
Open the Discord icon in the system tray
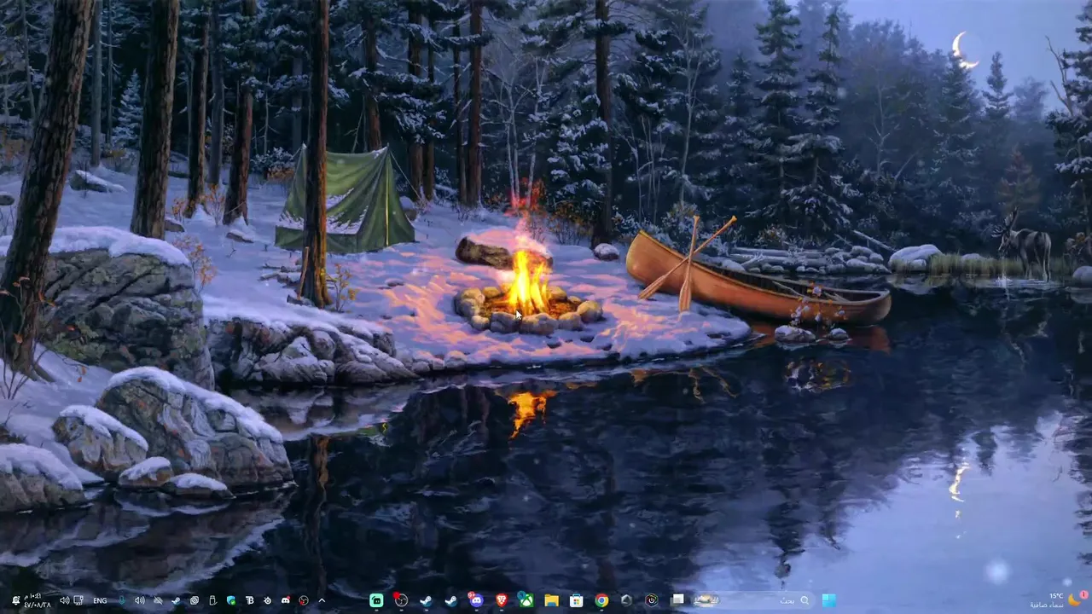pos(285,600)
